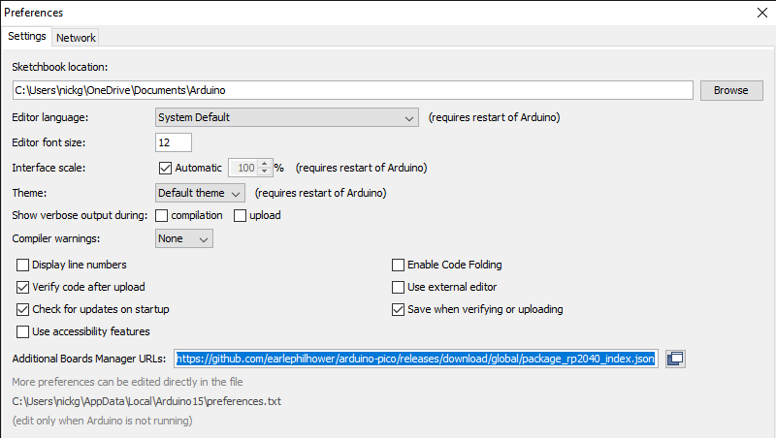
Task: Click the Sketchbook location path field
Action: 352,90
